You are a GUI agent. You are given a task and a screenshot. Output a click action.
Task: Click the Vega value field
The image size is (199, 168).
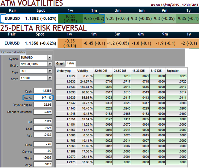tap(43, 164)
